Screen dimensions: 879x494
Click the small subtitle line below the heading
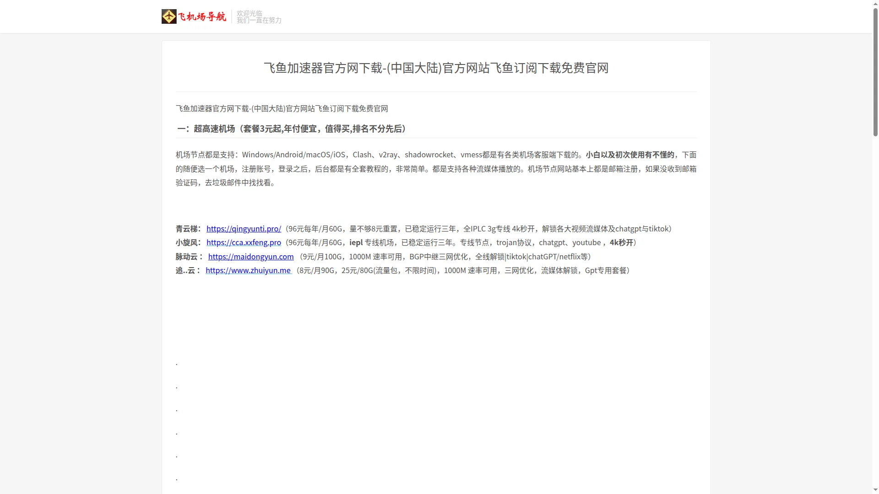pos(282,109)
